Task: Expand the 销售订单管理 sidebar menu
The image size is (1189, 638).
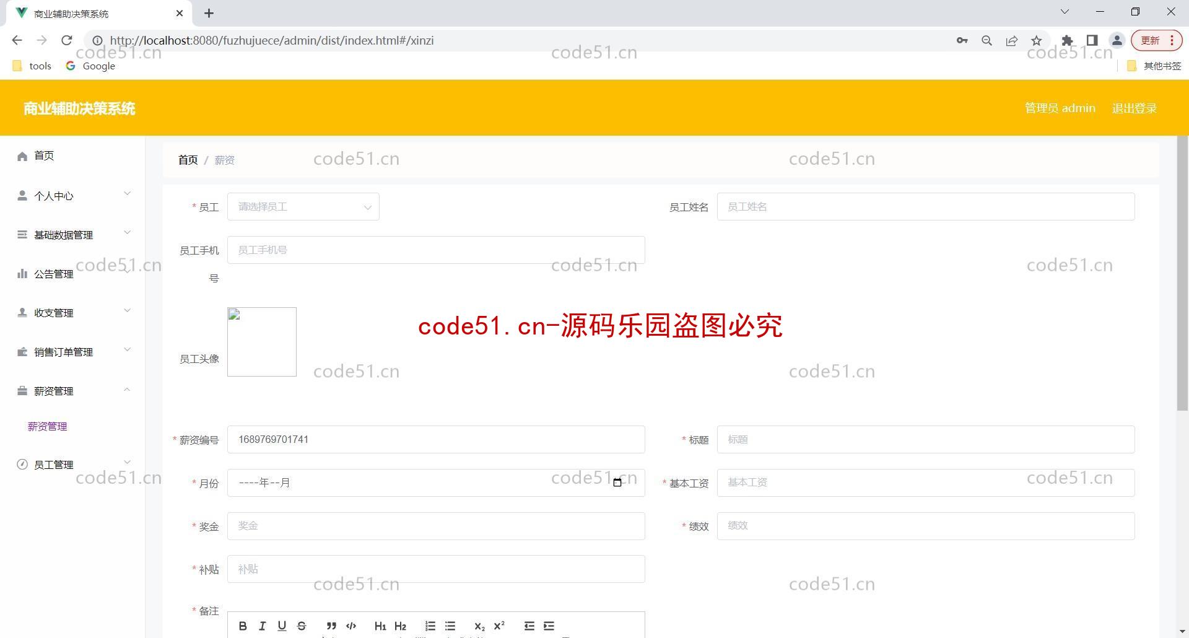Action: coord(73,352)
